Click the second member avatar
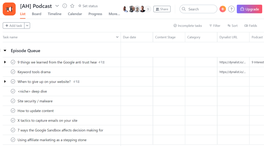264x146 pixels. point(132,9)
